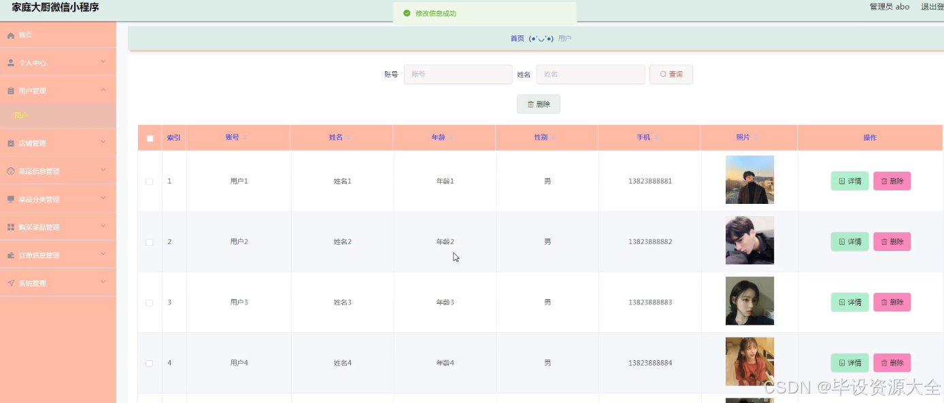944x403 pixels.
Task: Click the icon next to 店铺管理
Action: click(x=11, y=143)
